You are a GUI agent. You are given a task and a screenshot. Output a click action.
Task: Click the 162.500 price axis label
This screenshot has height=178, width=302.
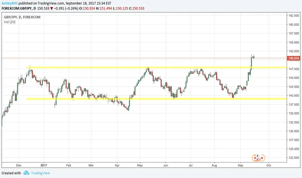(x=294, y=16)
